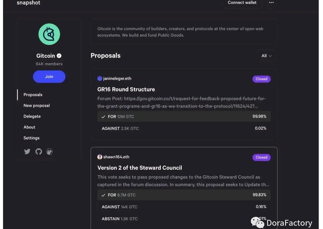Click the verified badge next to Gitcoin
The image size is (323, 229).
pyautogui.click(x=59, y=56)
